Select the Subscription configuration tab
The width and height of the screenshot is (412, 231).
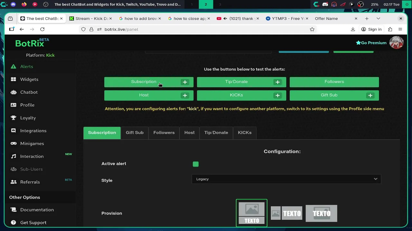coord(102,133)
